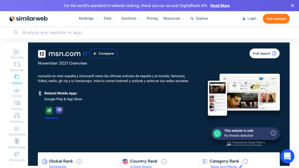Open the Social sidebar section
This screenshot has width=299, height=168.
pyautogui.click(x=17, y=92)
